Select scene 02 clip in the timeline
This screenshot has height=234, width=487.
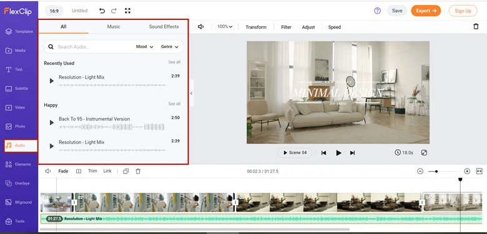[x=154, y=202]
